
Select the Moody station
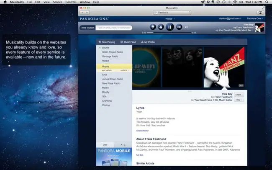pyautogui.click(x=105, y=92)
